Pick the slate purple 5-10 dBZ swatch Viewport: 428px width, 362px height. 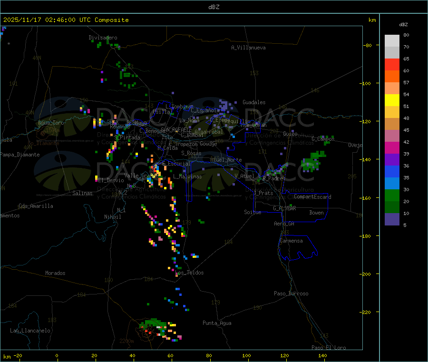[x=392, y=219]
